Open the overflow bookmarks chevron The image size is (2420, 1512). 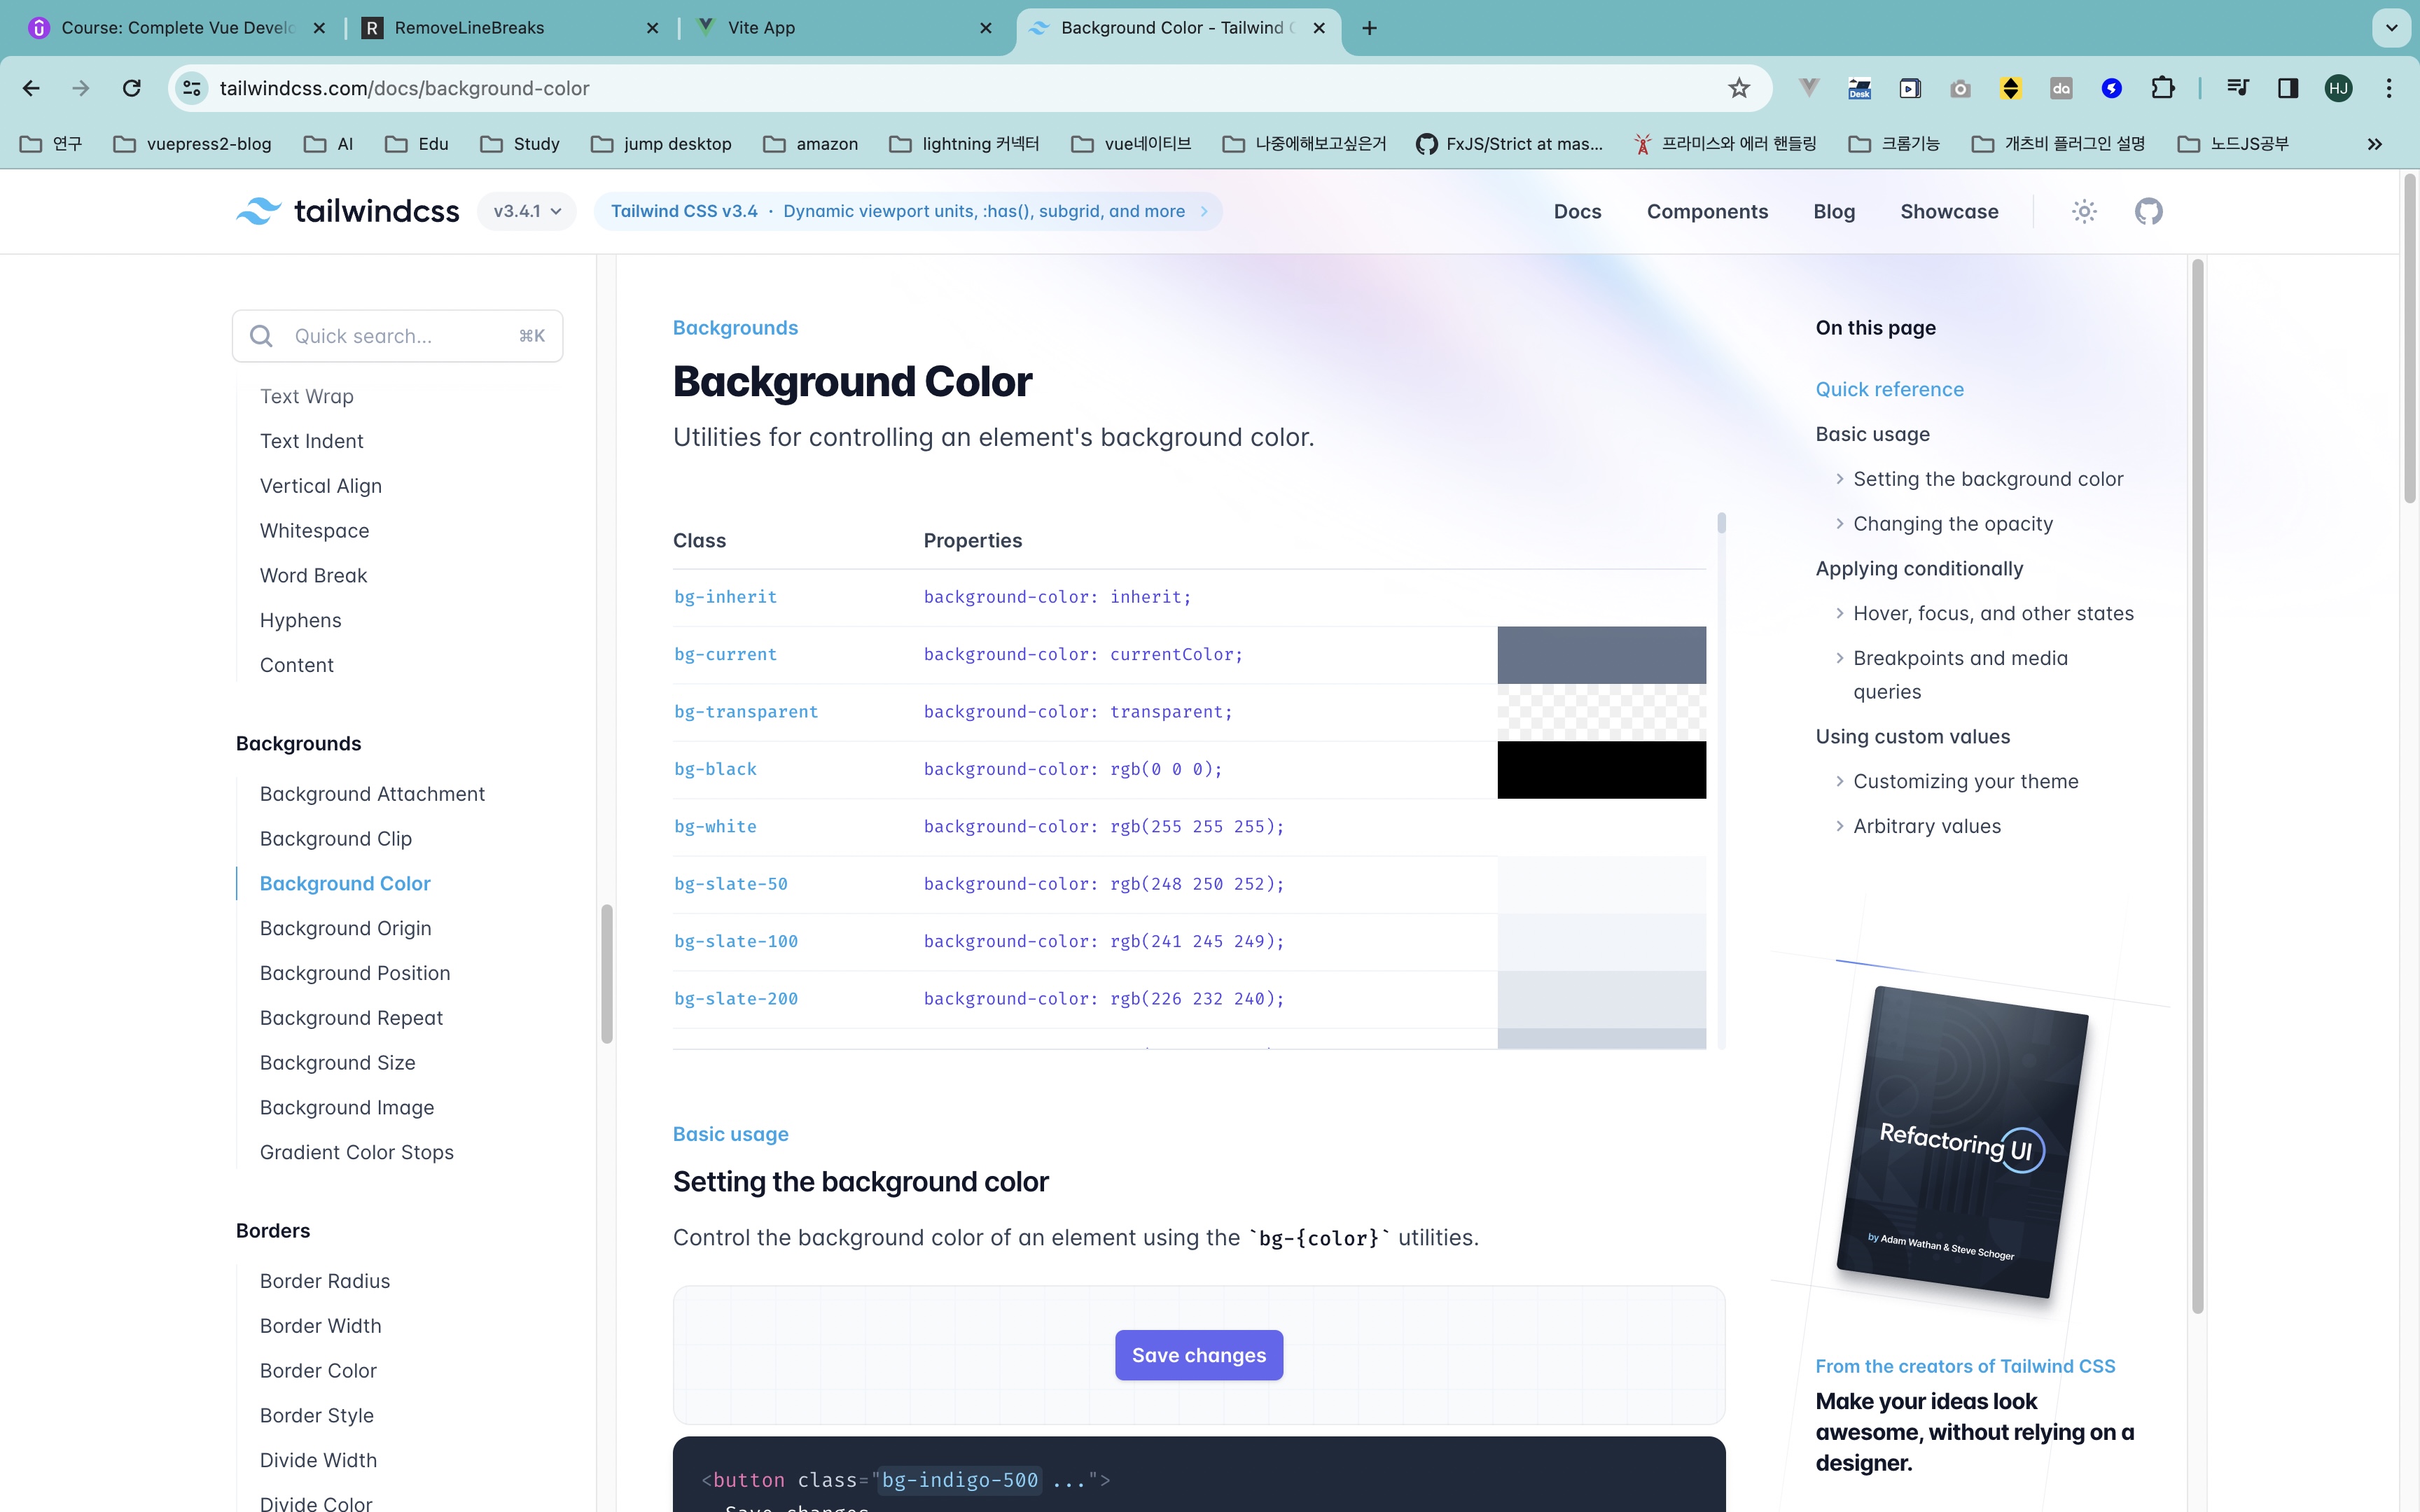[2375, 144]
